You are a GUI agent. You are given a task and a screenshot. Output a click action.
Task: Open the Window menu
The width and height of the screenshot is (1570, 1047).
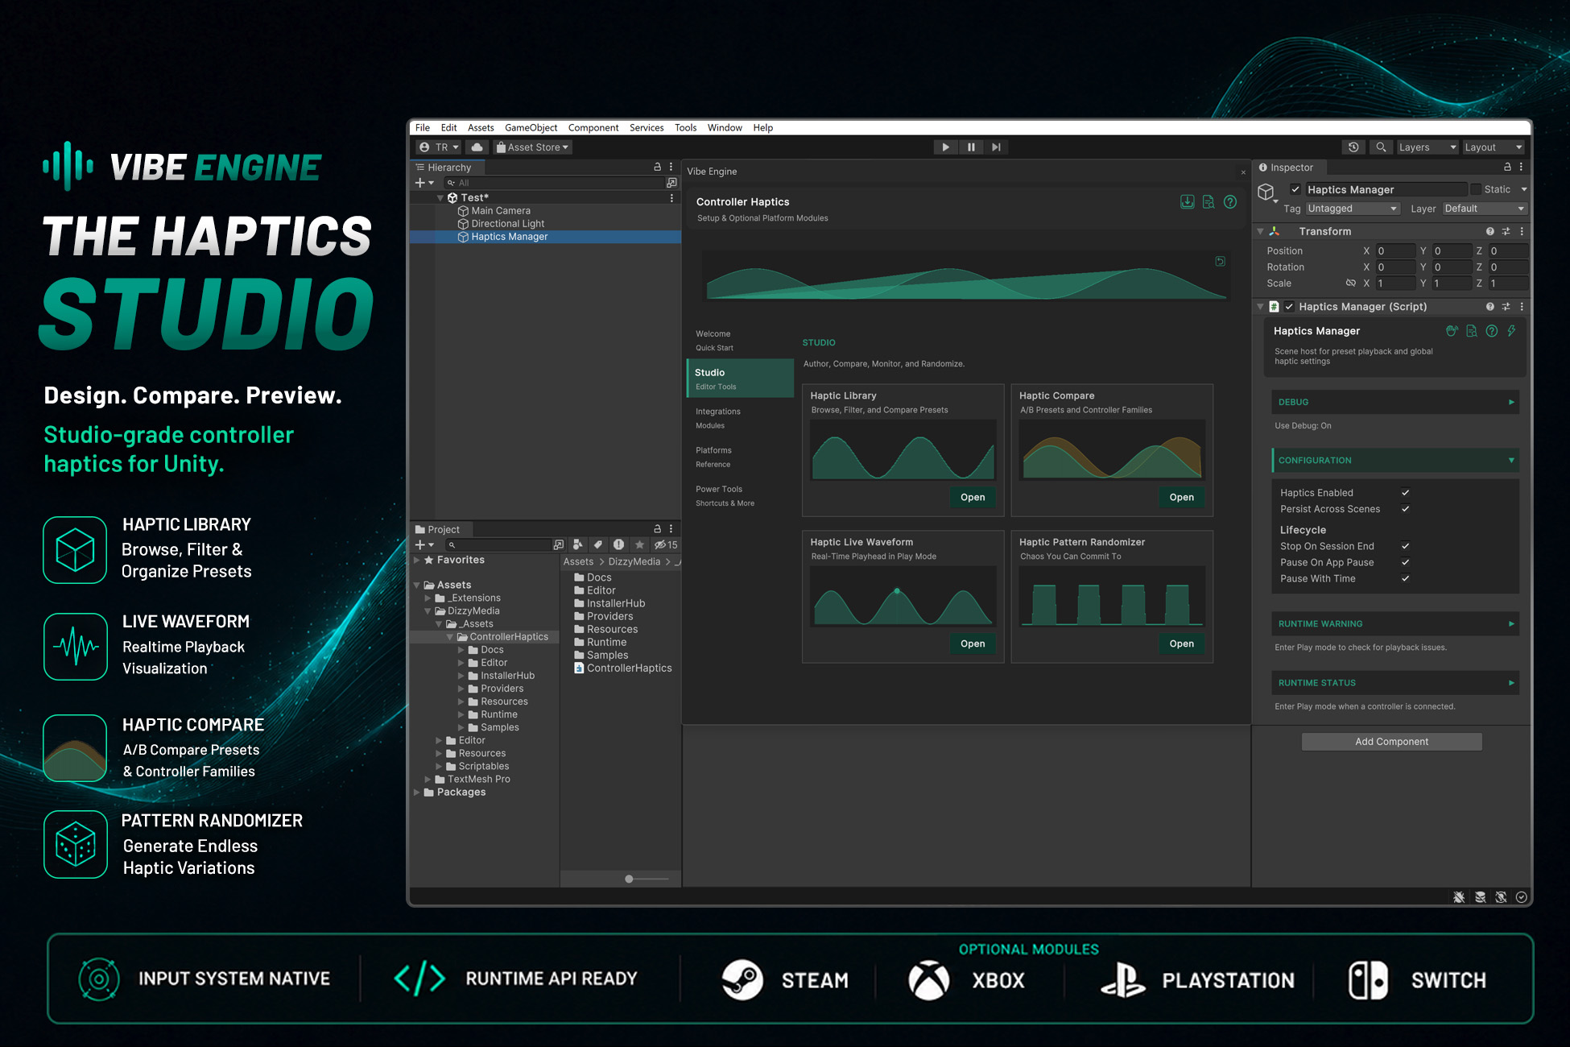[725, 128]
